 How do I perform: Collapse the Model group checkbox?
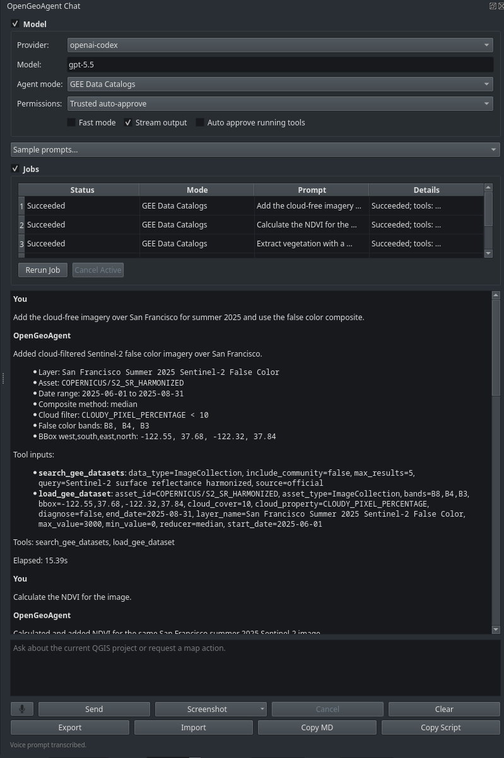click(16, 24)
